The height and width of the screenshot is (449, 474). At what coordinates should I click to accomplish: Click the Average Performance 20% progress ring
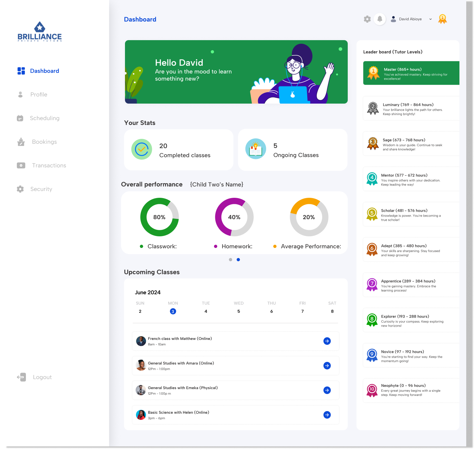point(309,217)
